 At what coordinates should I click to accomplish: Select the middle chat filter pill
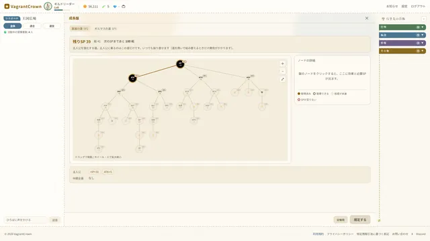pos(32,26)
